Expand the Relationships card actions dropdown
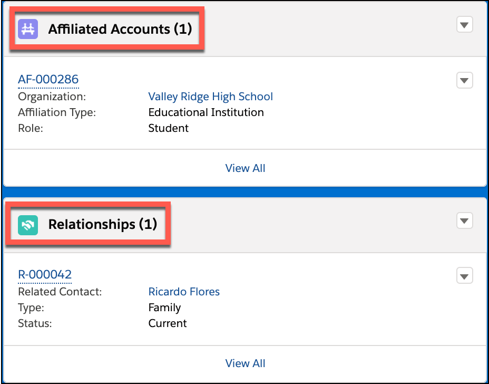Viewport: 489px width, 384px height. tap(465, 220)
